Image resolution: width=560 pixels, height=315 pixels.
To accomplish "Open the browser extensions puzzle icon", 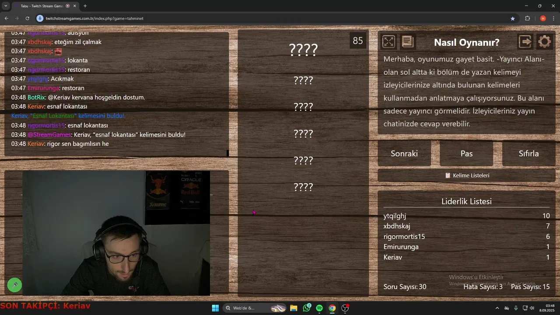I will (x=527, y=18).
